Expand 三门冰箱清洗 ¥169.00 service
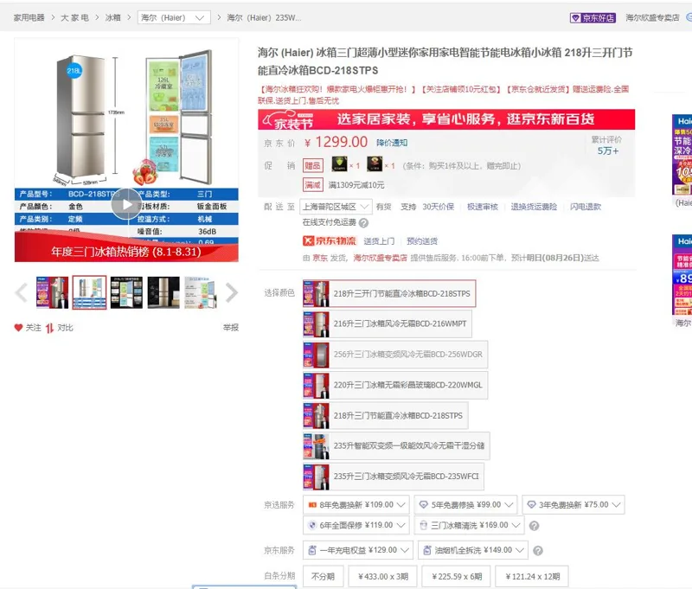 [470, 526]
